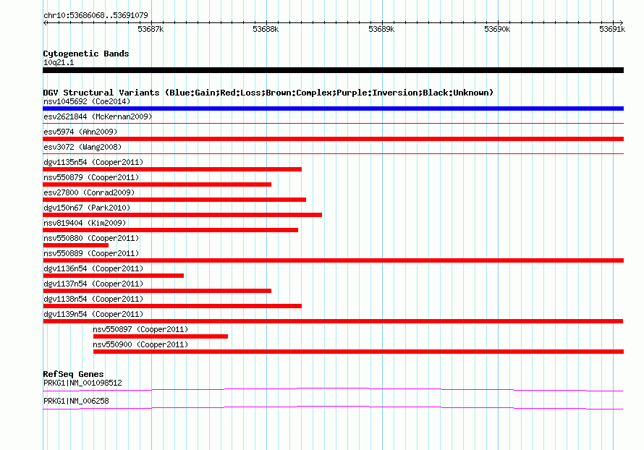Click the 53690k ruler tick label
This screenshot has height=450, width=644.
[x=497, y=29]
